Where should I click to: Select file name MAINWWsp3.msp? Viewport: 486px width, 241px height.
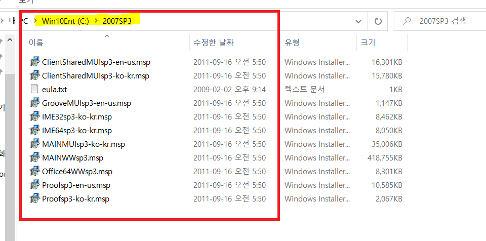click(x=72, y=157)
